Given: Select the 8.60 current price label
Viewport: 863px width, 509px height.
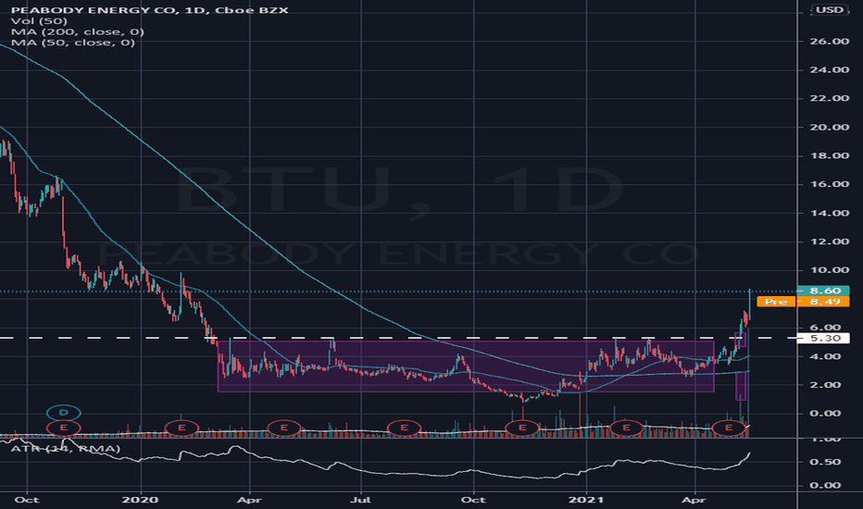Looking at the screenshot, I should tap(823, 291).
